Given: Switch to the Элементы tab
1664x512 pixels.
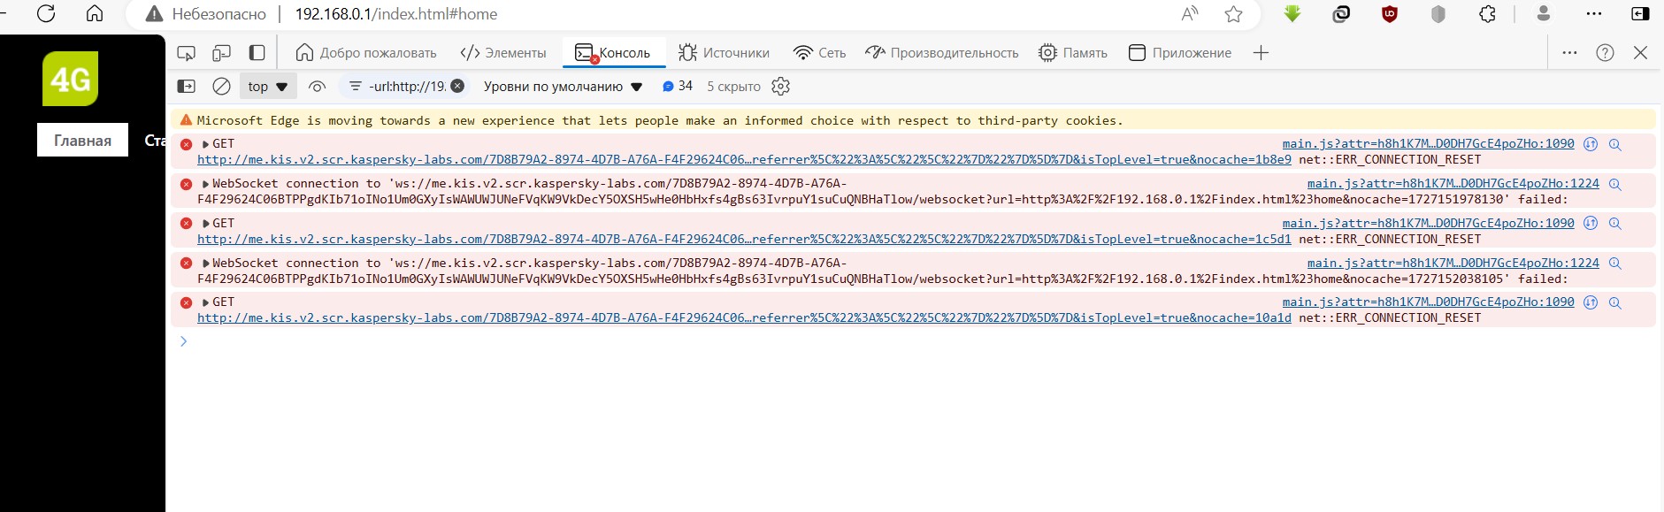Looking at the screenshot, I should (502, 53).
